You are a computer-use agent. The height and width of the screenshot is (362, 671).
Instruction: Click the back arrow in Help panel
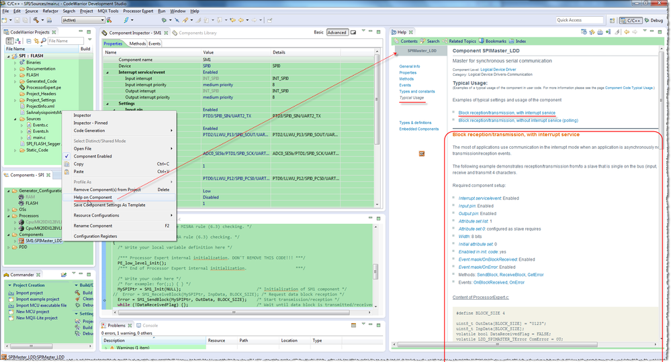(x=627, y=32)
